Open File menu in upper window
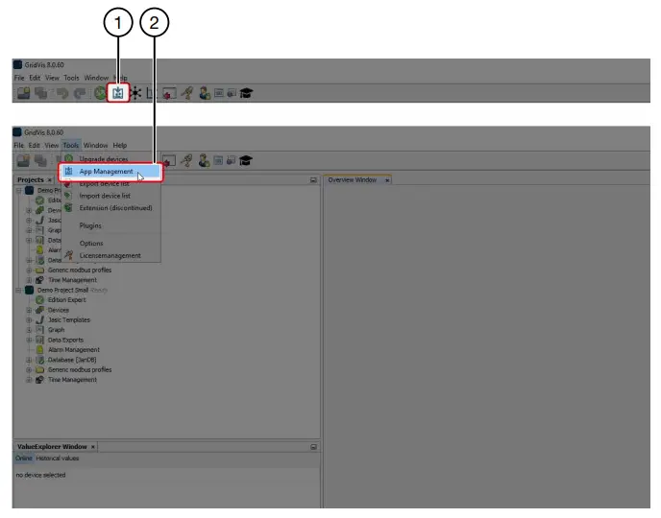The image size is (661, 518). (19, 78)
